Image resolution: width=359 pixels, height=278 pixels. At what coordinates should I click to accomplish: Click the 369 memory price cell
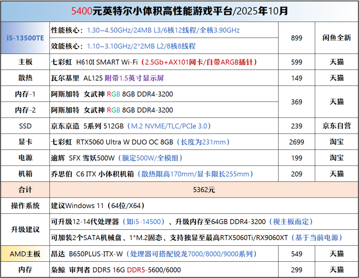point(297,102)
